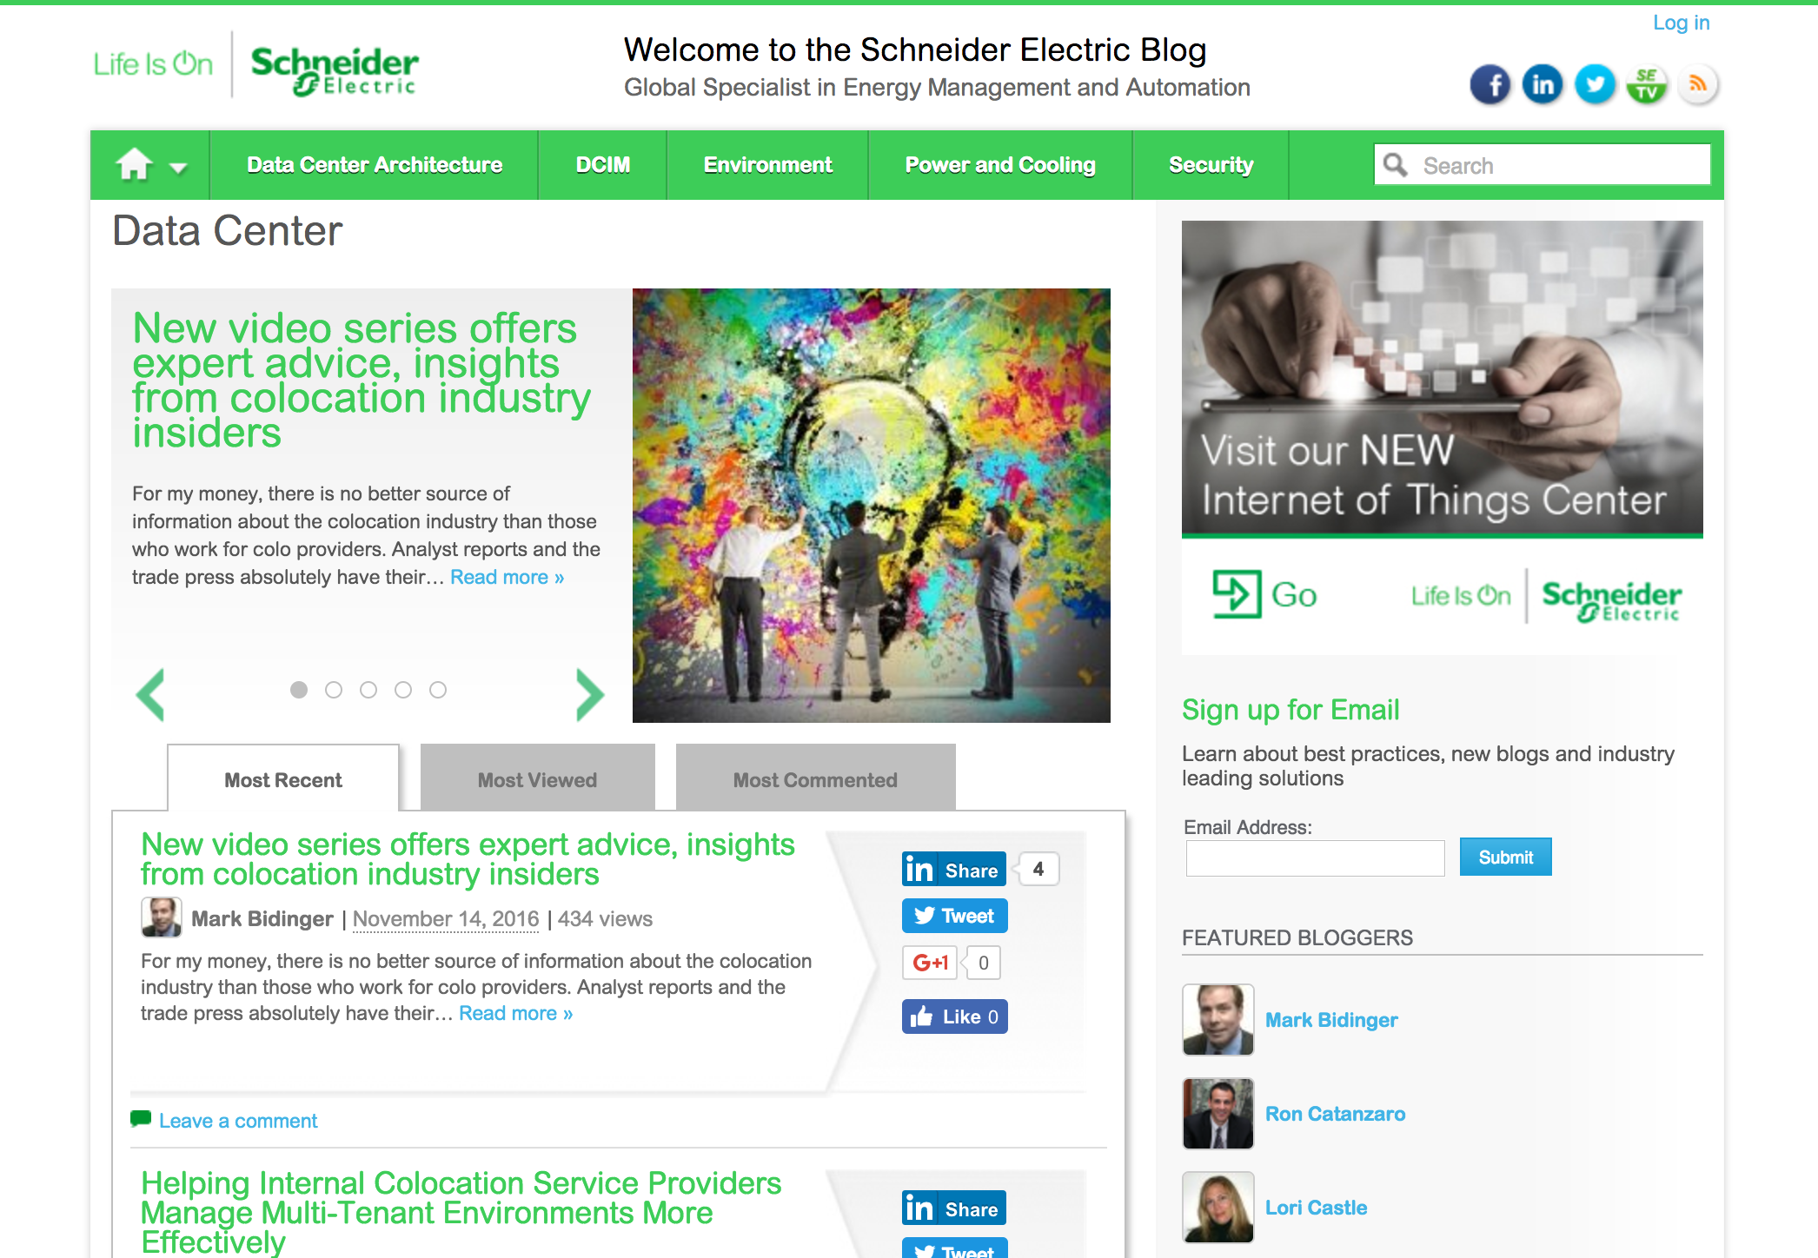Click Submit button for email signup
1818x1258 pixels.
(x=1503, y=855)
